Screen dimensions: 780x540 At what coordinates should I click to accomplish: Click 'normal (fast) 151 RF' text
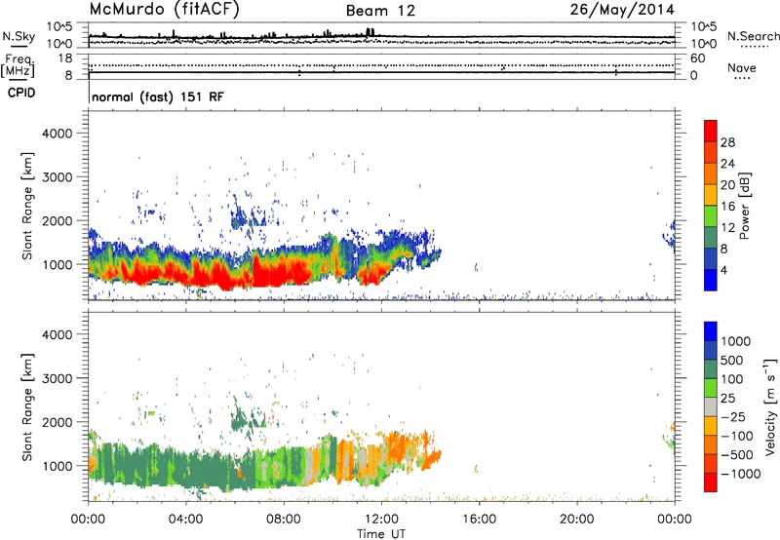pos(158,96)
